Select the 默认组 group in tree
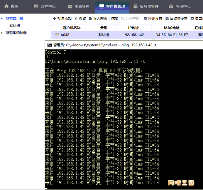This screenshot has width=203, height=190. (15, 26)
